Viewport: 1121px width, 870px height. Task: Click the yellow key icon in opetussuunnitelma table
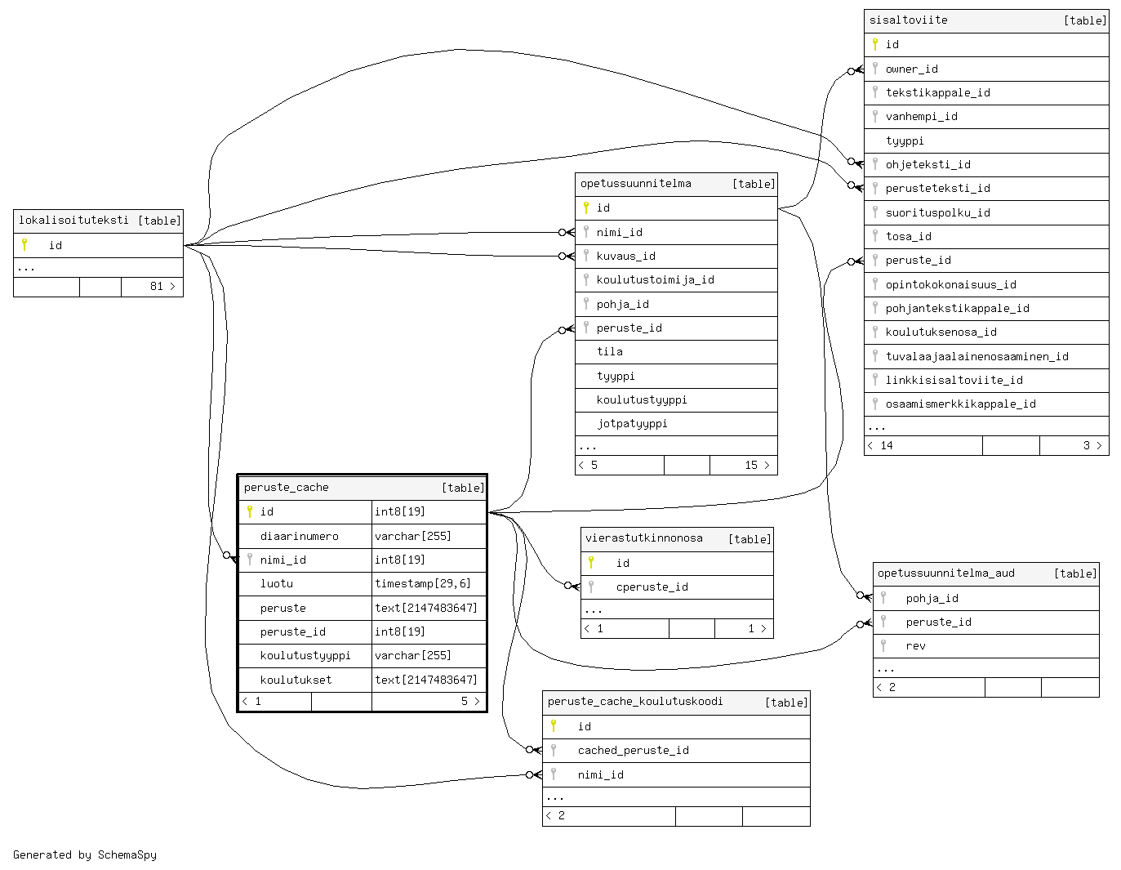(586, 207)
